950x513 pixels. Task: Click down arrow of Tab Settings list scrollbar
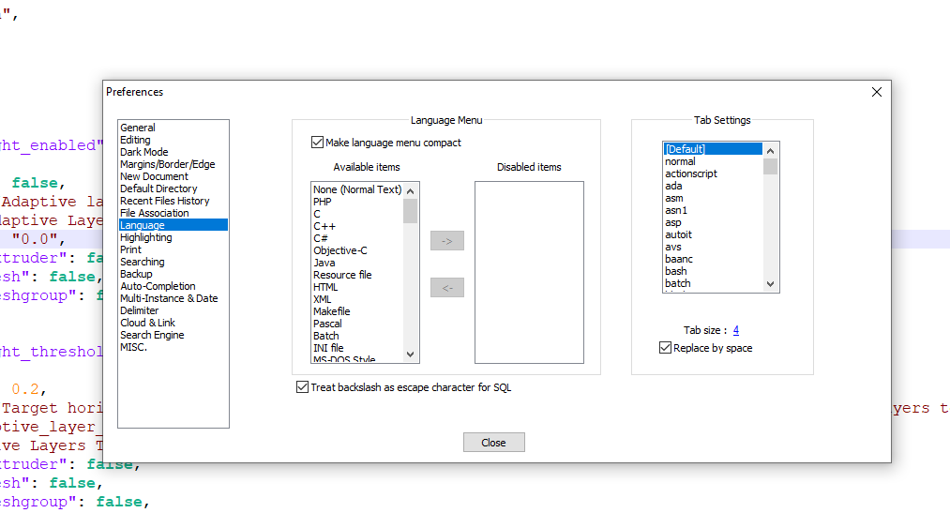tap(770, 283)
